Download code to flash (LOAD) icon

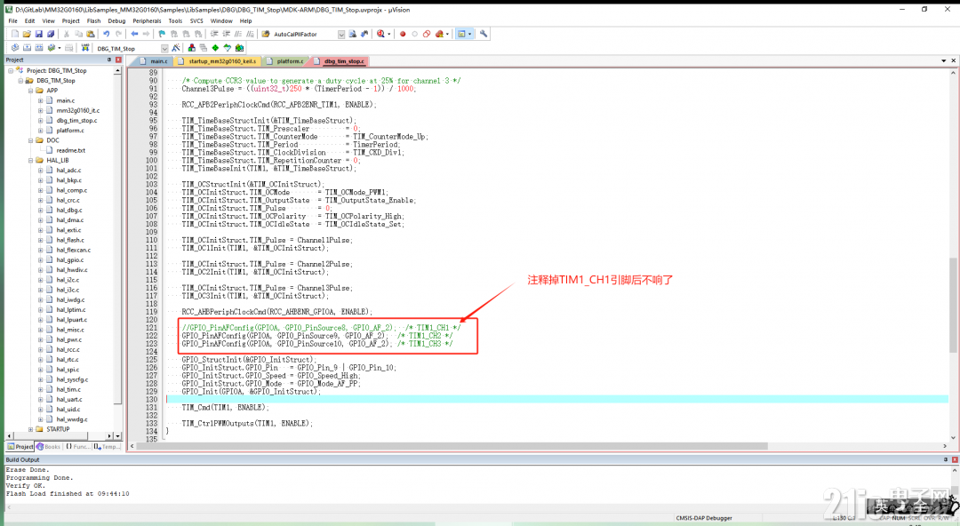tap(85, 48)
